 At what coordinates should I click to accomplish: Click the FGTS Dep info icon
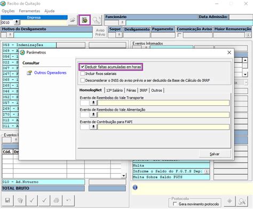coord(207,171)
